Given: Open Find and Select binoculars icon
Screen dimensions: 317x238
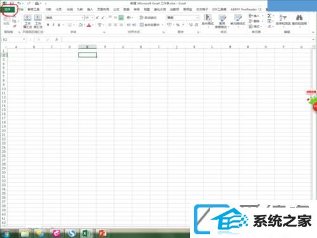Looking at the screenshot, I should coord(299,20).
